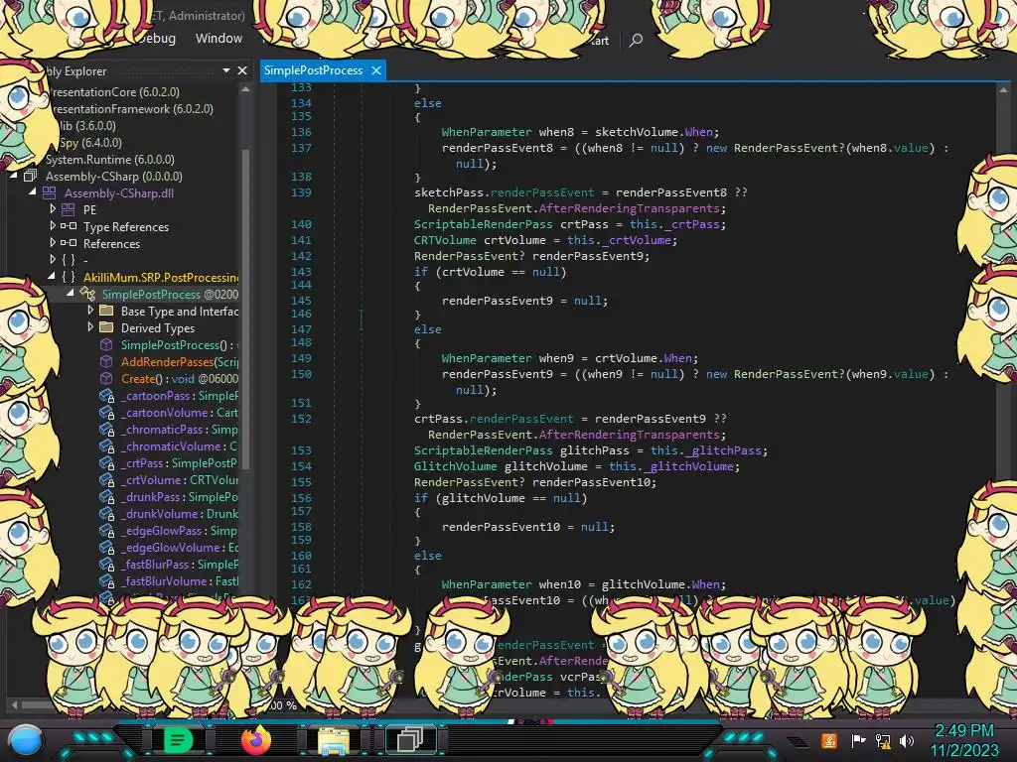Open File Explorer from the taskbar

pos(334,740)
